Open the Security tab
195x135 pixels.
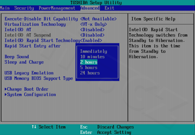tap(24, 8)
